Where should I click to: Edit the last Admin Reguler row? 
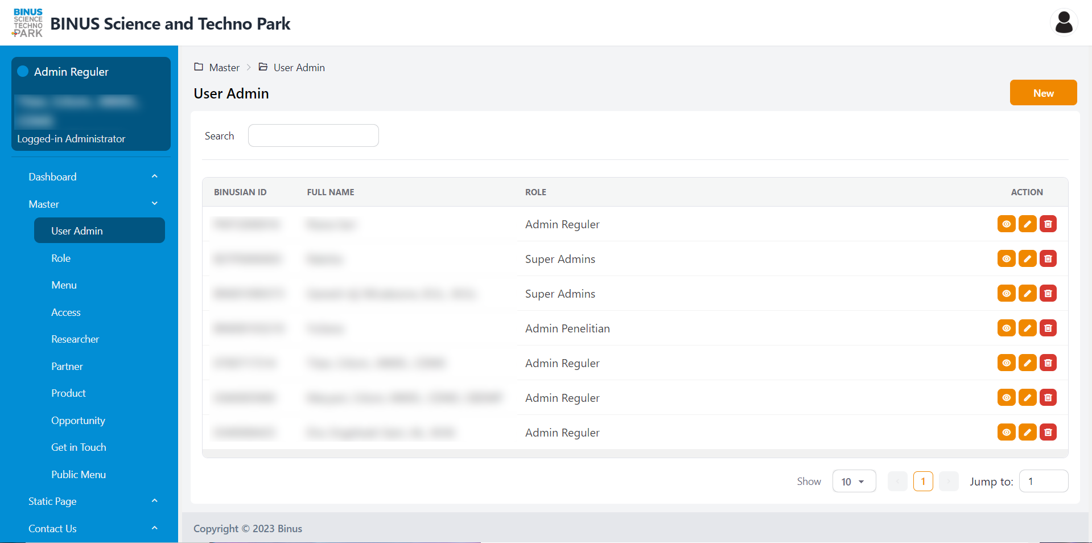1027,433
